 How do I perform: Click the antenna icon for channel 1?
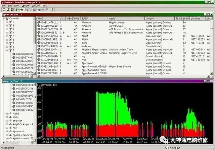point(10,22)
